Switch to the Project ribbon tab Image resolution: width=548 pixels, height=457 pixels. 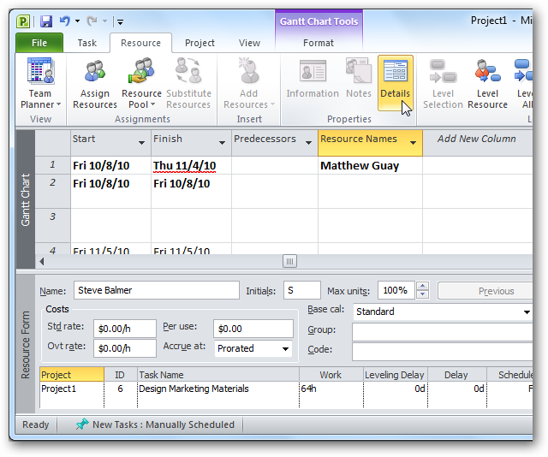coord(200,43)
